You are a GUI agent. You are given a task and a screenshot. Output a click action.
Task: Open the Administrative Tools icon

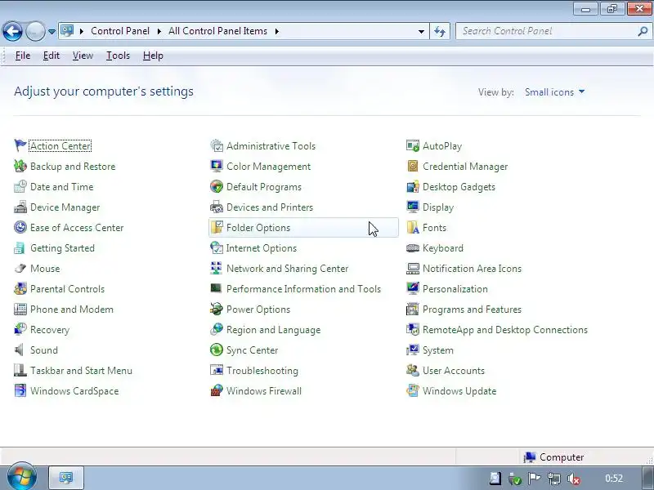tap(217, 146)
